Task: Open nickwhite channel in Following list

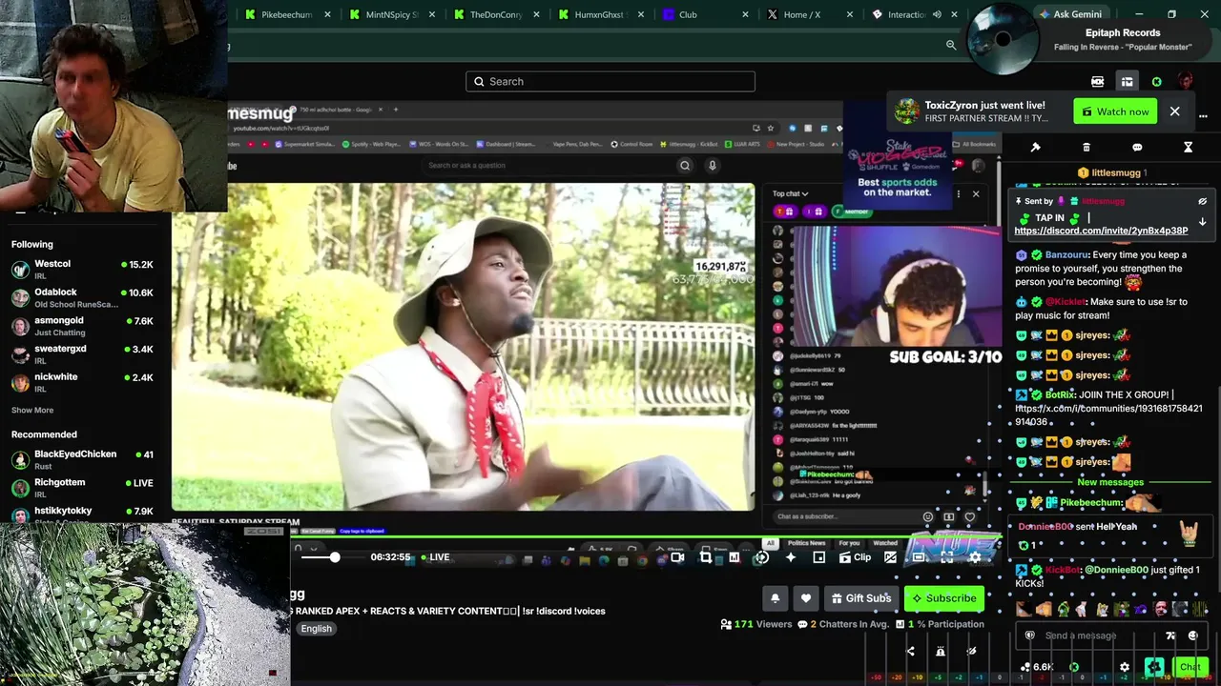Action: [x=82, y=382]
